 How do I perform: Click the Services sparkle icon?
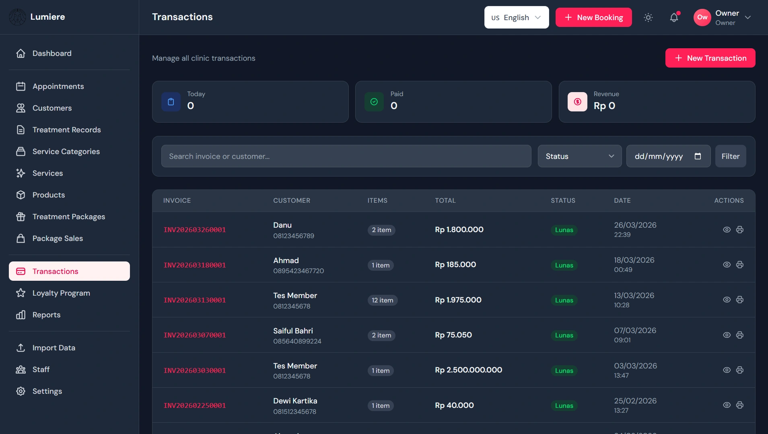pos(21,173)
